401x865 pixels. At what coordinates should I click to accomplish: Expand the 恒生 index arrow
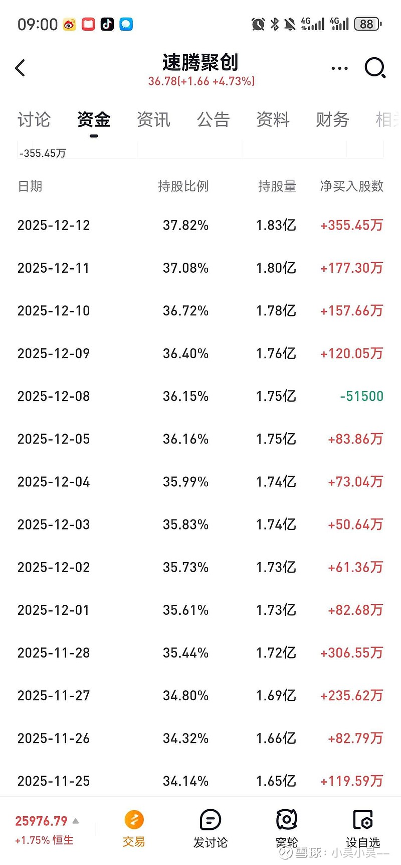click(x=76, y=821)
